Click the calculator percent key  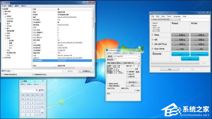42,103
